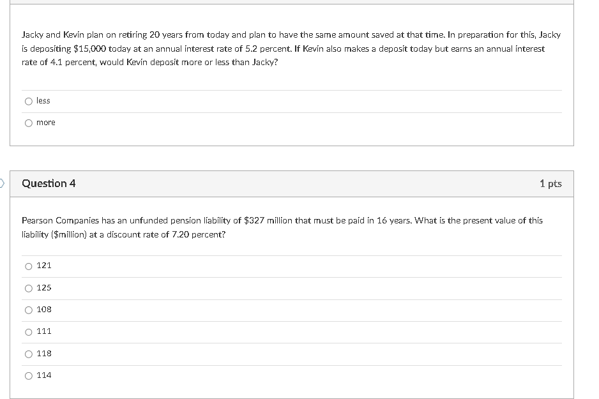Select the "less" answer option
The width and height of the screenshot is (599, 399).
pyautogui.click(x=28, y=101)
